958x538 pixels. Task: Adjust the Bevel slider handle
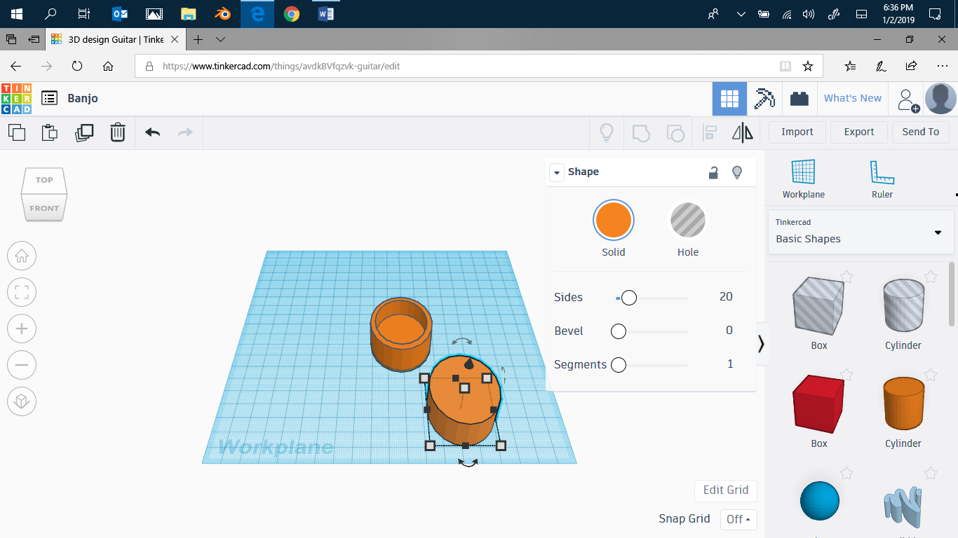tap(618, 331)
